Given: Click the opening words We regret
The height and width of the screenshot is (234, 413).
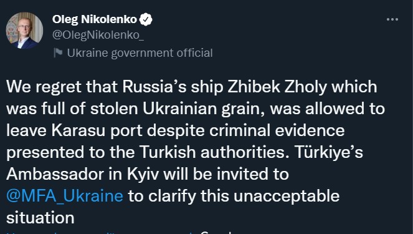Looking at the screenshot, I should pyautogui.click(x=44, y=87).
